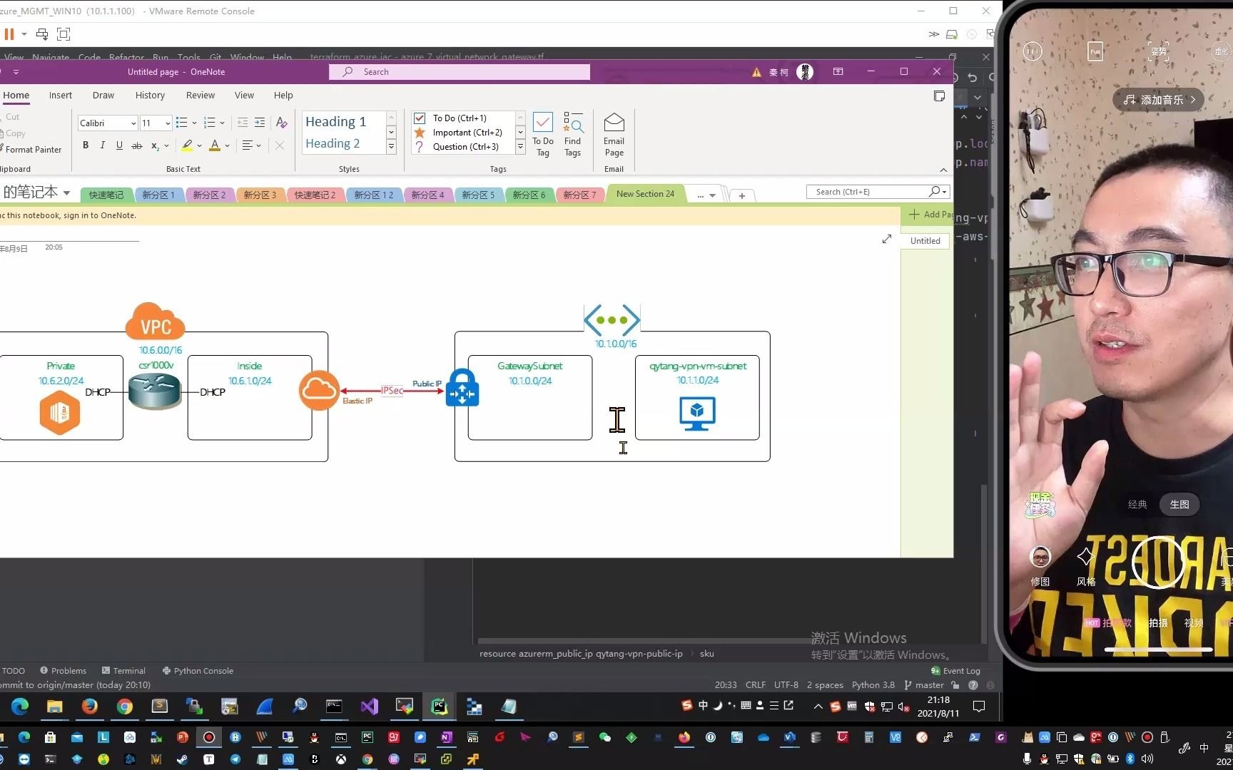This screenshot has width=1233, height=770.
Task: Open section tab 新分区 1
Action: pos(158,195)
